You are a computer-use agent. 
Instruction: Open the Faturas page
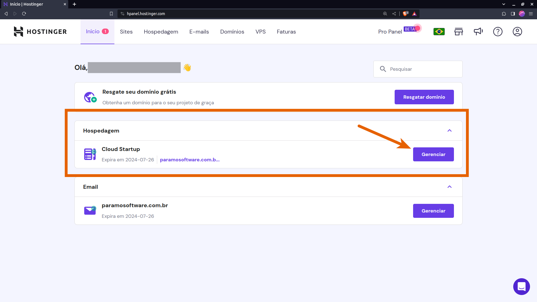286,32
